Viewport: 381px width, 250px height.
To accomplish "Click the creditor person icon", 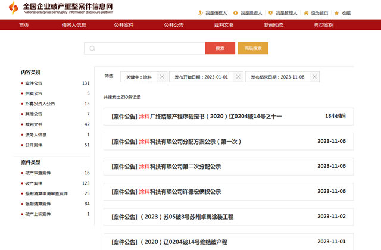I will click(x=201, y=12).
